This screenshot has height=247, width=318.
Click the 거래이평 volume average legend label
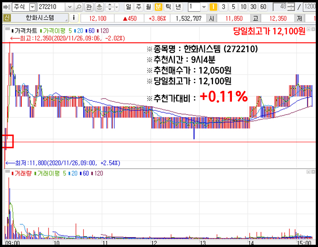pyautogui.click(x=49, y=173)
